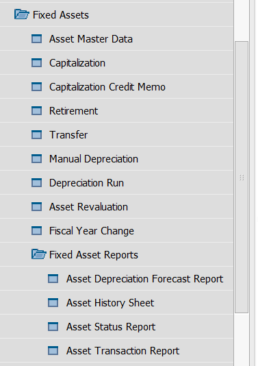This screenshot has width=258, height=366.
Task: Click the vertical scrollbar thumb
Action: [x=242, y=177]
